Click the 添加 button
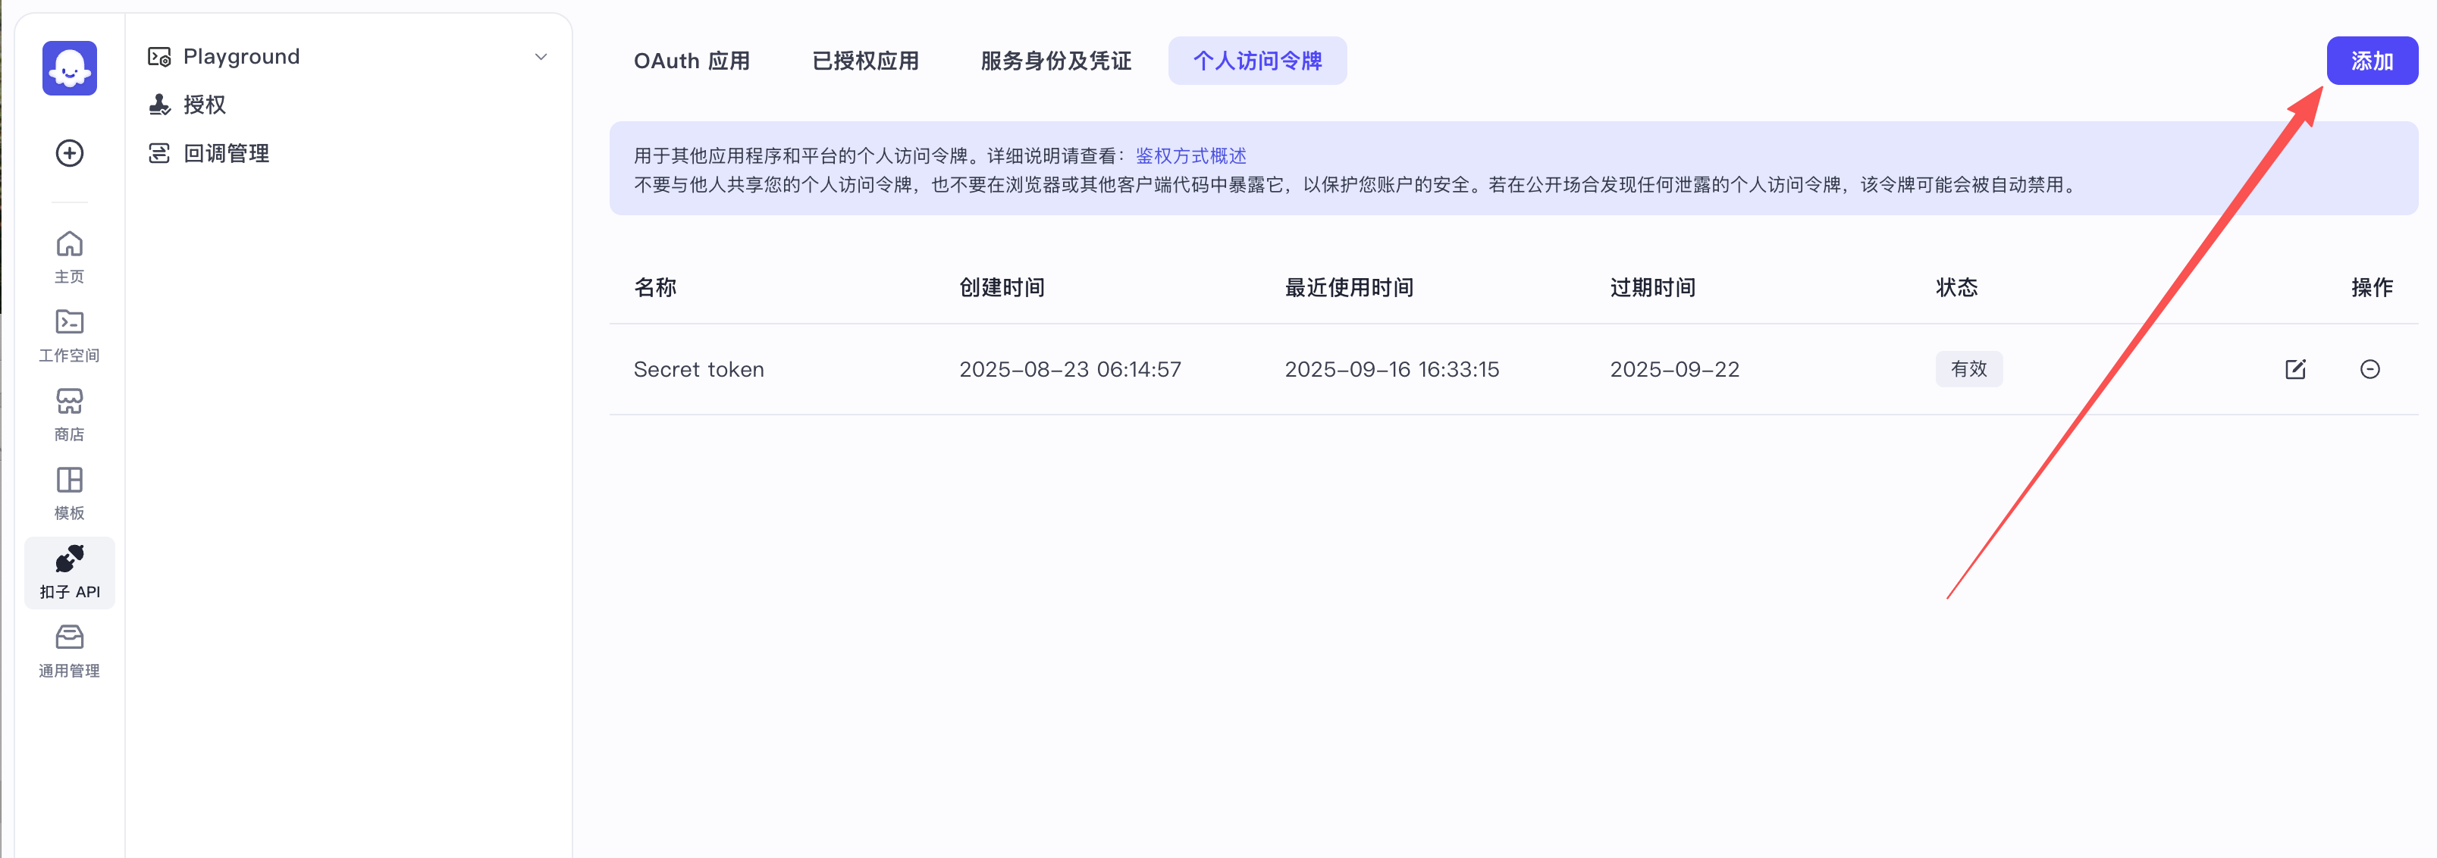 (2372, 61)
